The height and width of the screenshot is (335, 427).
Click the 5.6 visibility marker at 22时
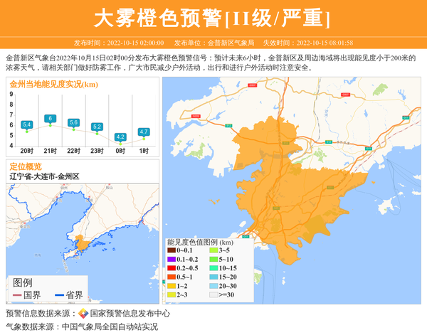(73, 122)
